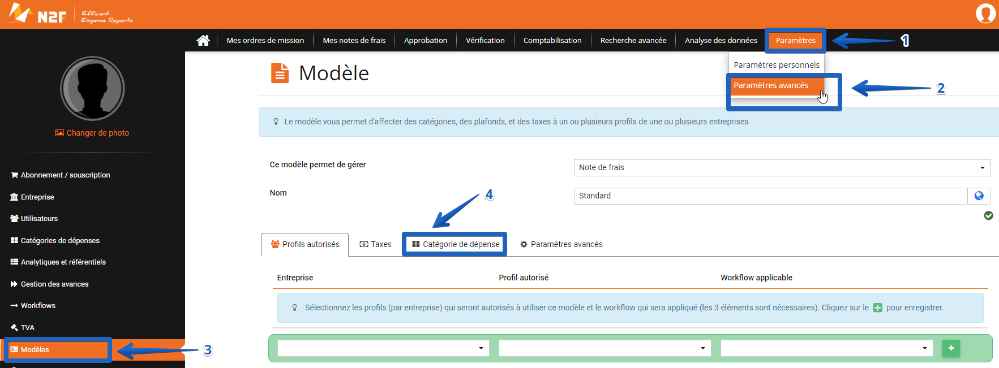This screenshot has height=368, width=999.
Task: Switch to the Profils autorisés tab
Action: tap(305, 244)
